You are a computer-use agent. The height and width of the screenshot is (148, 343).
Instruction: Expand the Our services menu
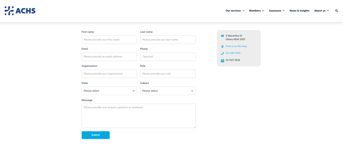click(x=235, y=11)
